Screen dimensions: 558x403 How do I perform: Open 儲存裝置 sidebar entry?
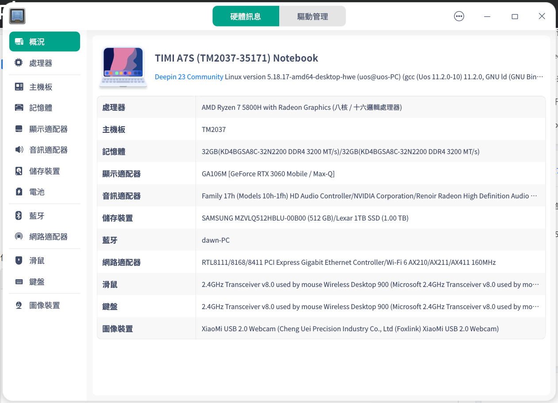tap(45, 171)
